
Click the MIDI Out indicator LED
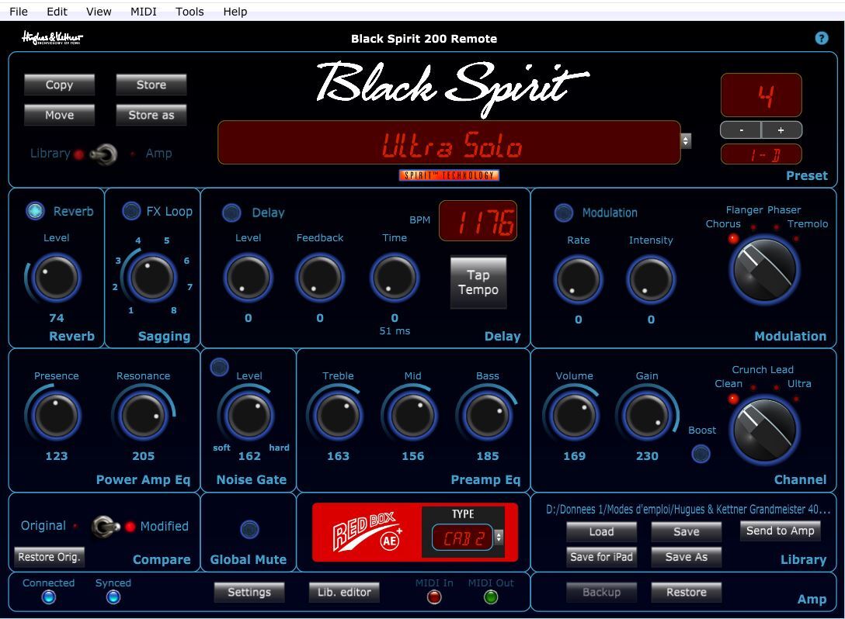491,597
